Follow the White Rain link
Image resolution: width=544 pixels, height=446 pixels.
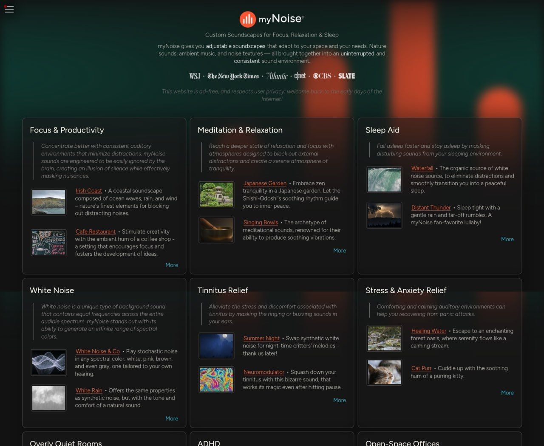click(x=89, y=390)
